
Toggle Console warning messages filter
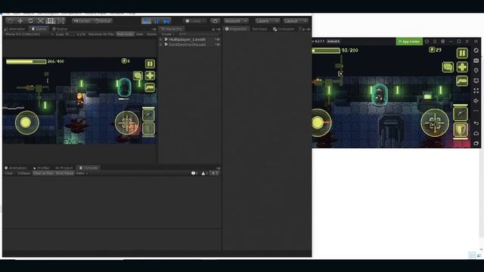click(204, 173)
